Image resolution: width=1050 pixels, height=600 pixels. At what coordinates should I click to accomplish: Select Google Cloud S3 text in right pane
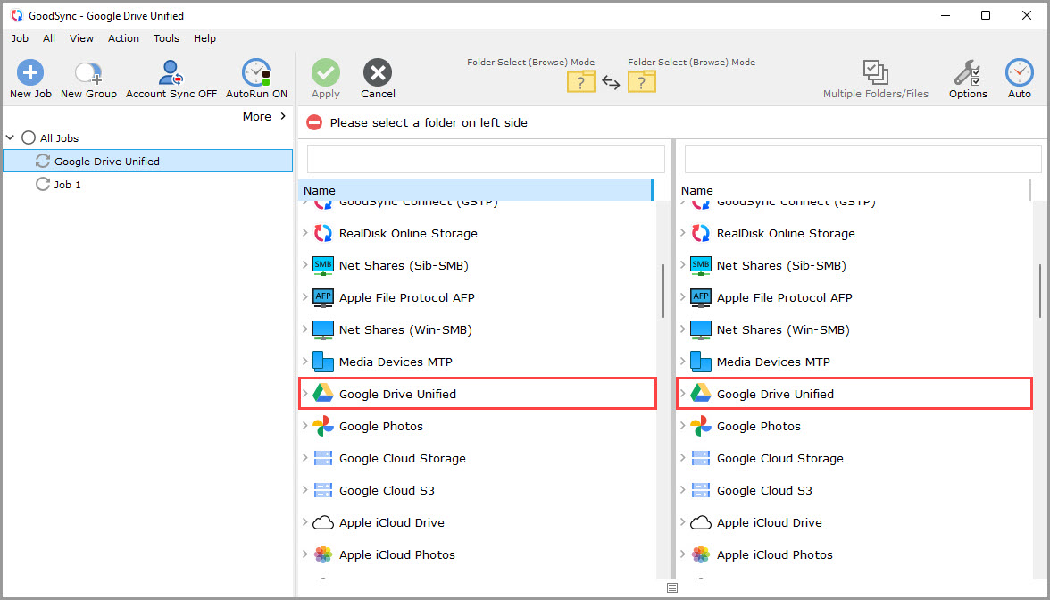tap(764, 490)
